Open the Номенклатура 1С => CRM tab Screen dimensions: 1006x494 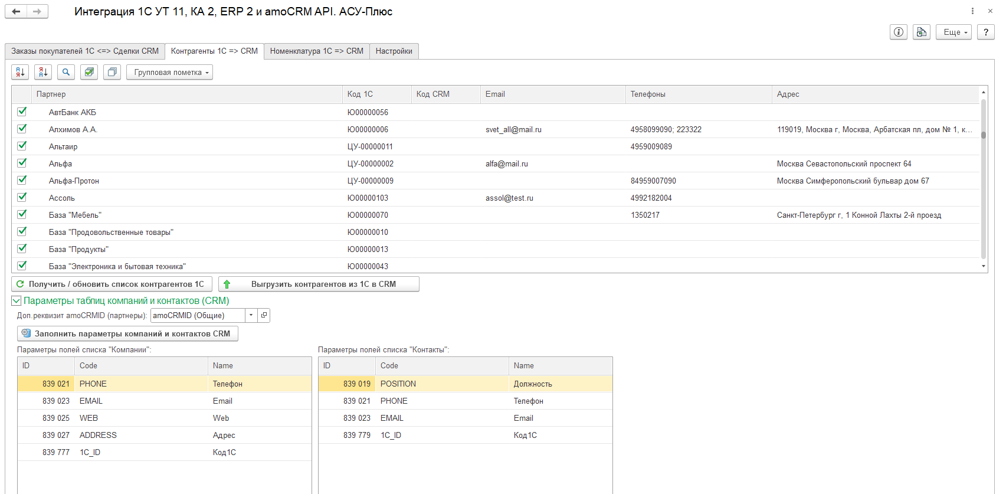tap(317, 51)
